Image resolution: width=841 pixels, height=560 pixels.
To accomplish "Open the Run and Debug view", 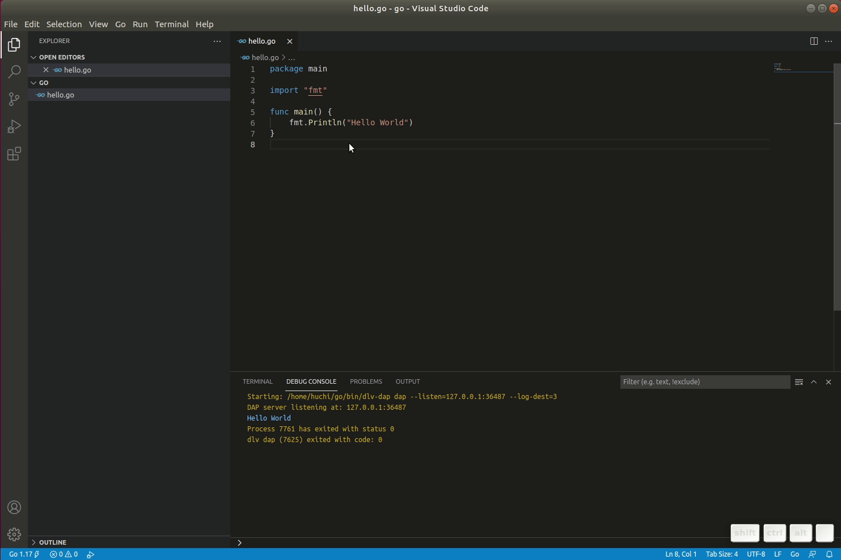I will point(14,126).
